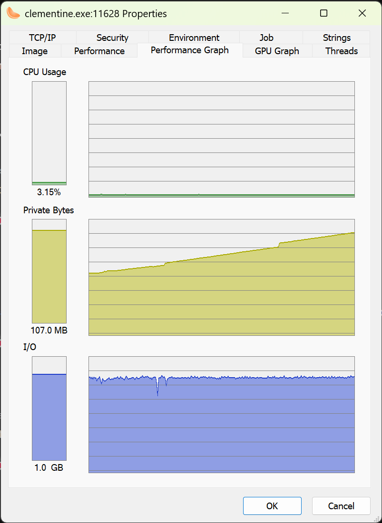This screenshot has height=523, width=382.
Task: Click the I/O level bar
Action: coord(49,408)
